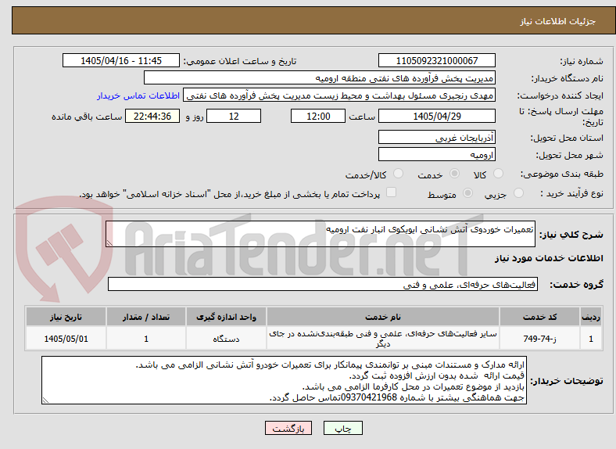Click the نام دستگاه خریدار label

click(568, 79)
